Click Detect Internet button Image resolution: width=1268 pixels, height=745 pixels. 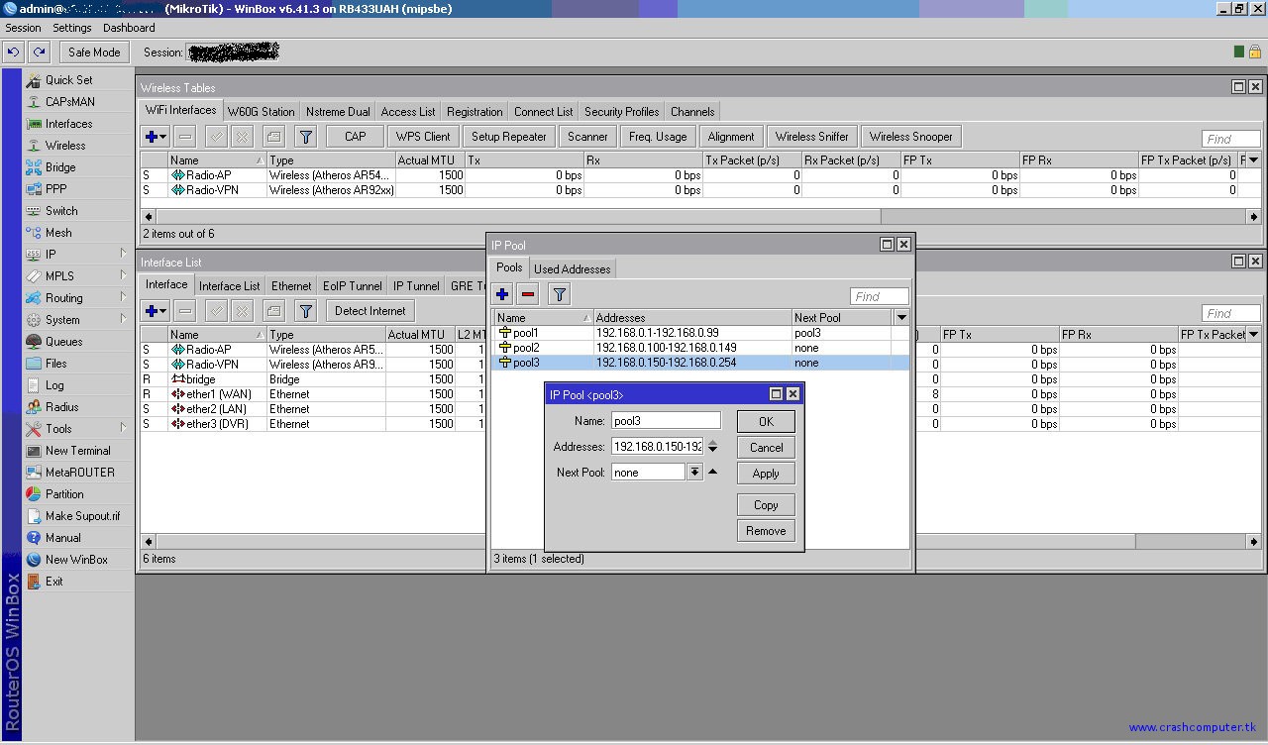(370, 311)
